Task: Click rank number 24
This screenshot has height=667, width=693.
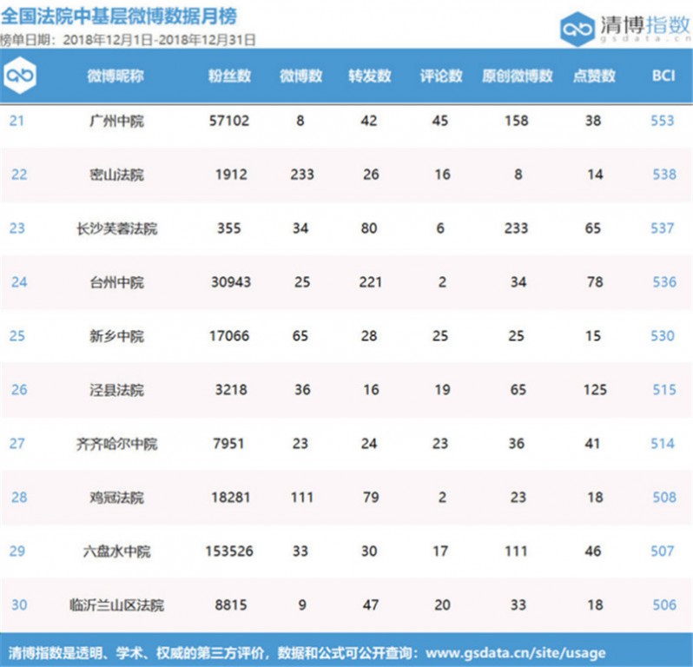Action: (19, 282)
